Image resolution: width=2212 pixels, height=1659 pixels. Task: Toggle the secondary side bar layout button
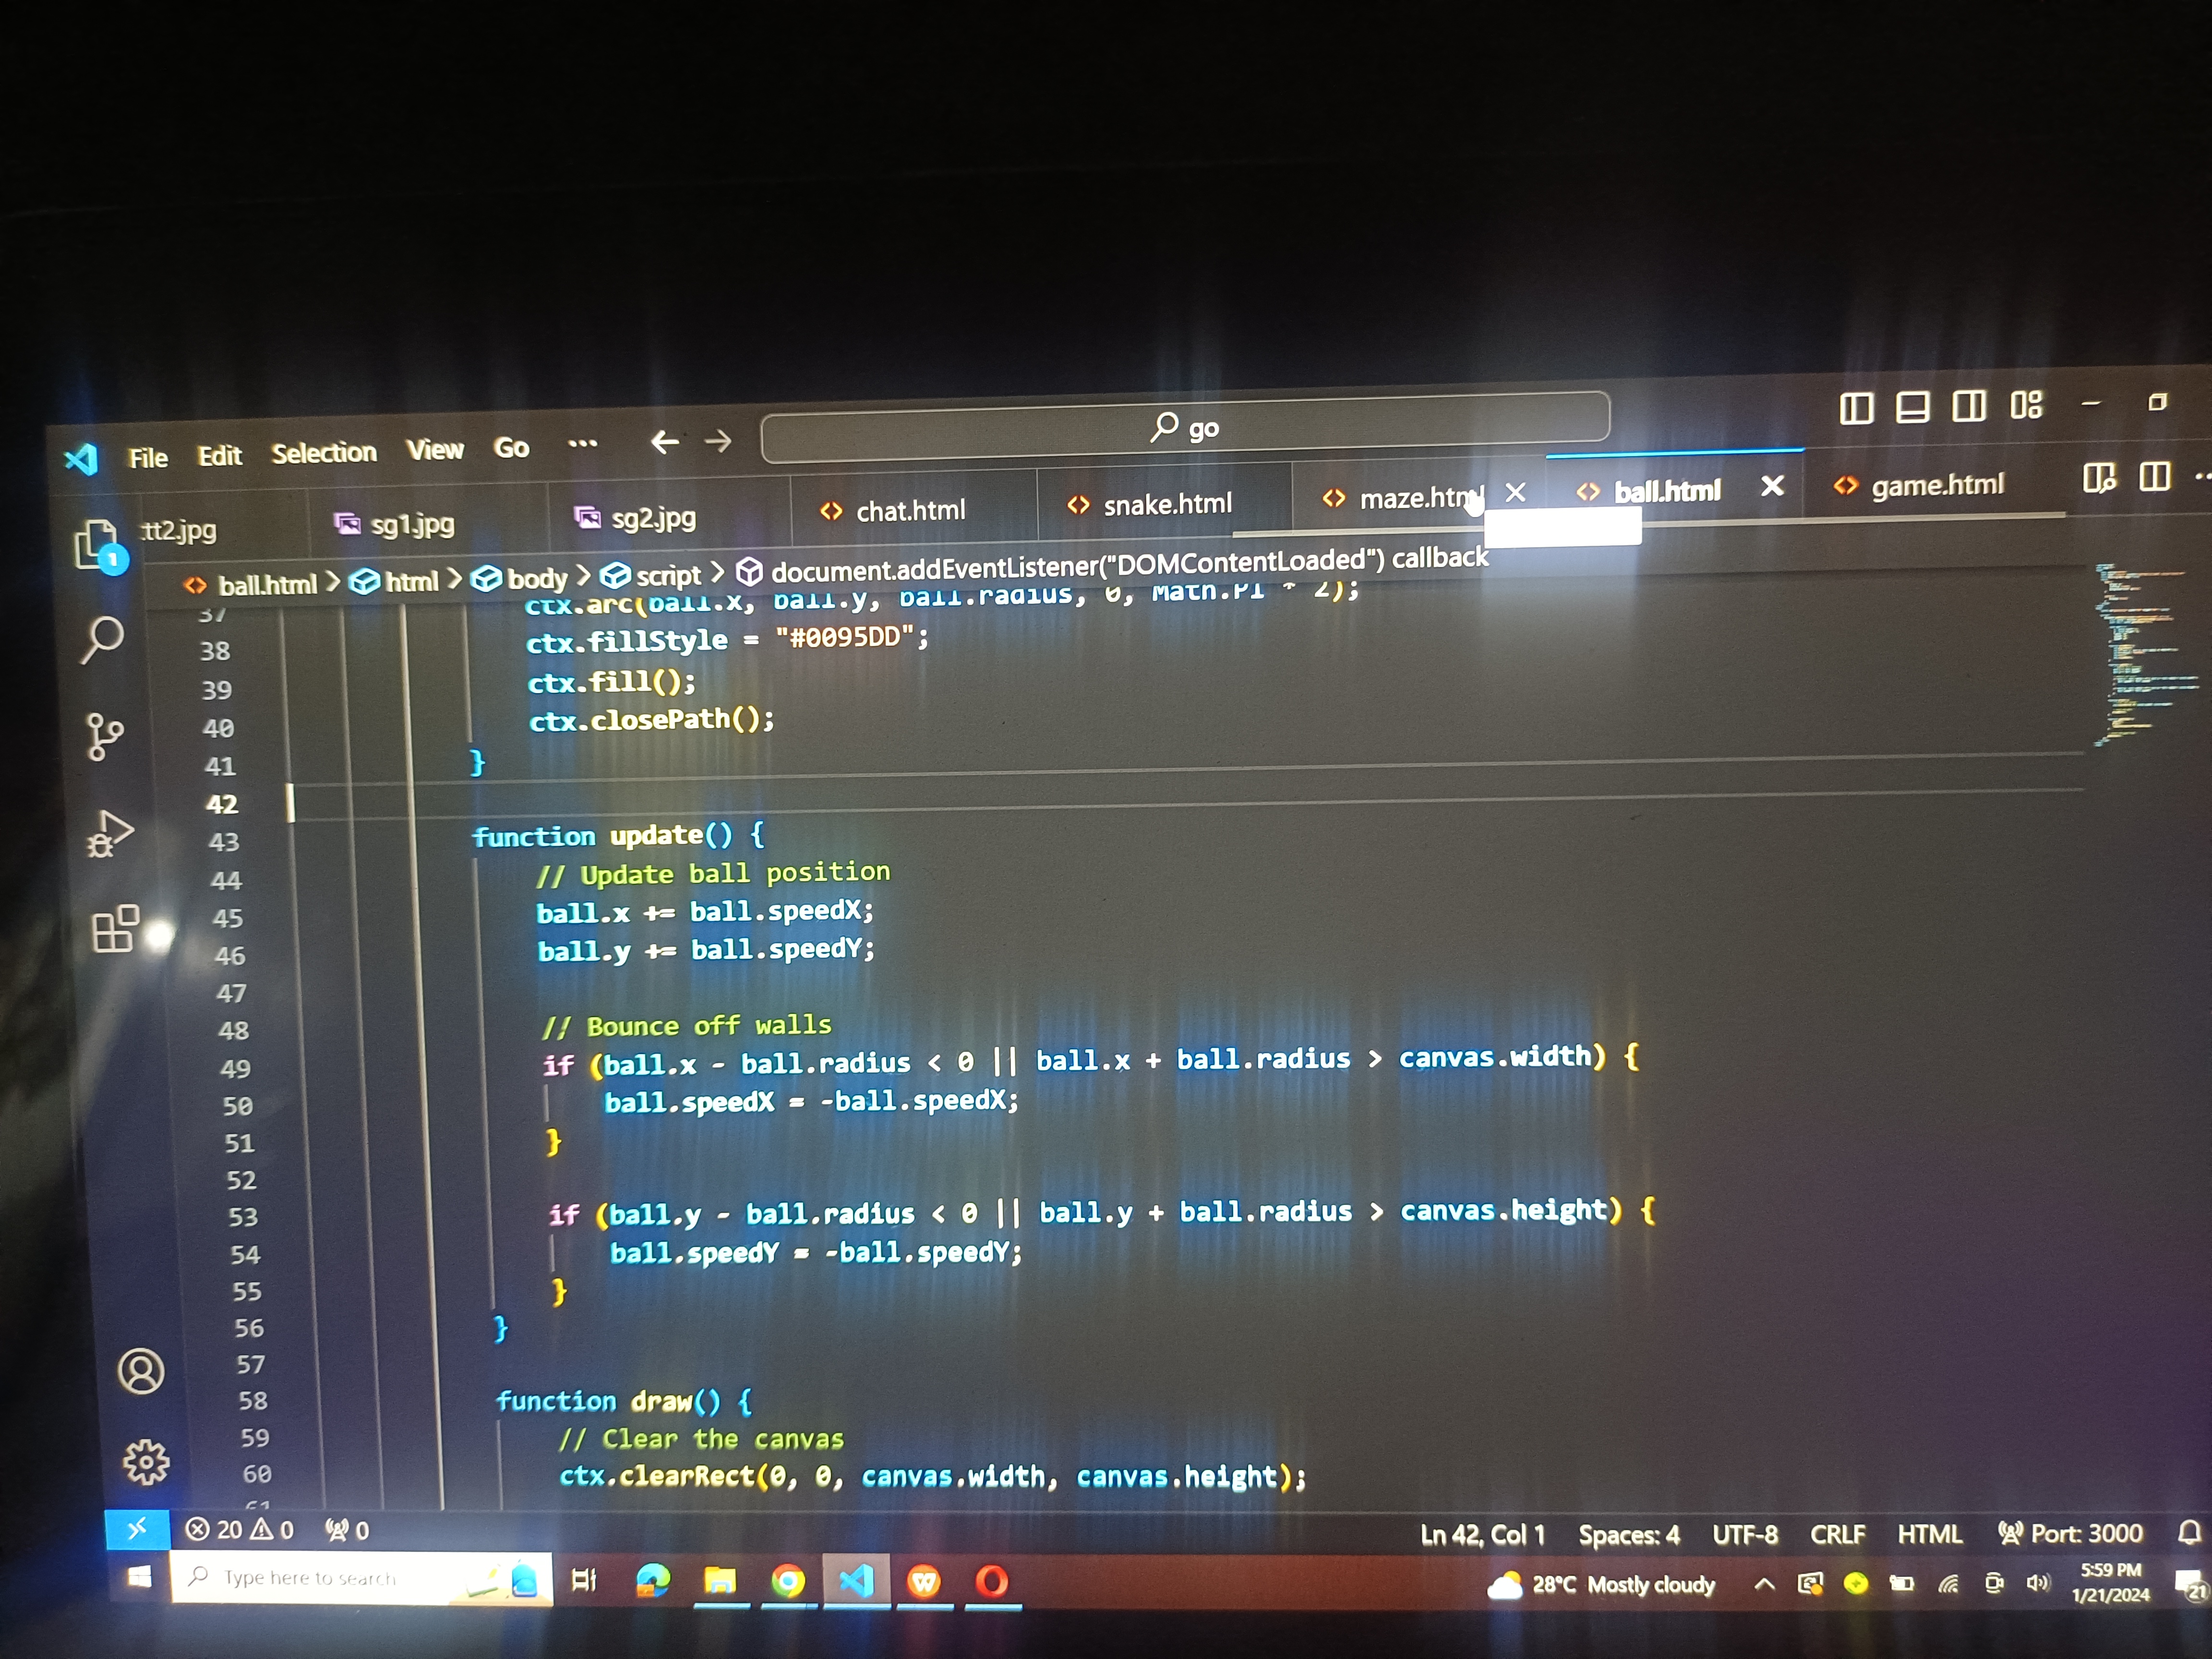pyautogui.click(x=1969, y=406)
